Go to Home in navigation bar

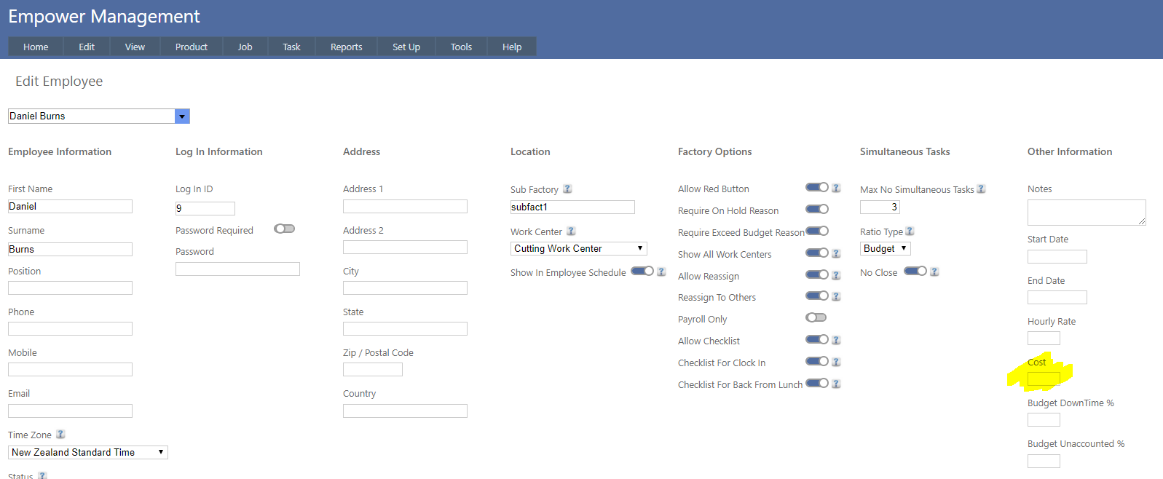36,47
